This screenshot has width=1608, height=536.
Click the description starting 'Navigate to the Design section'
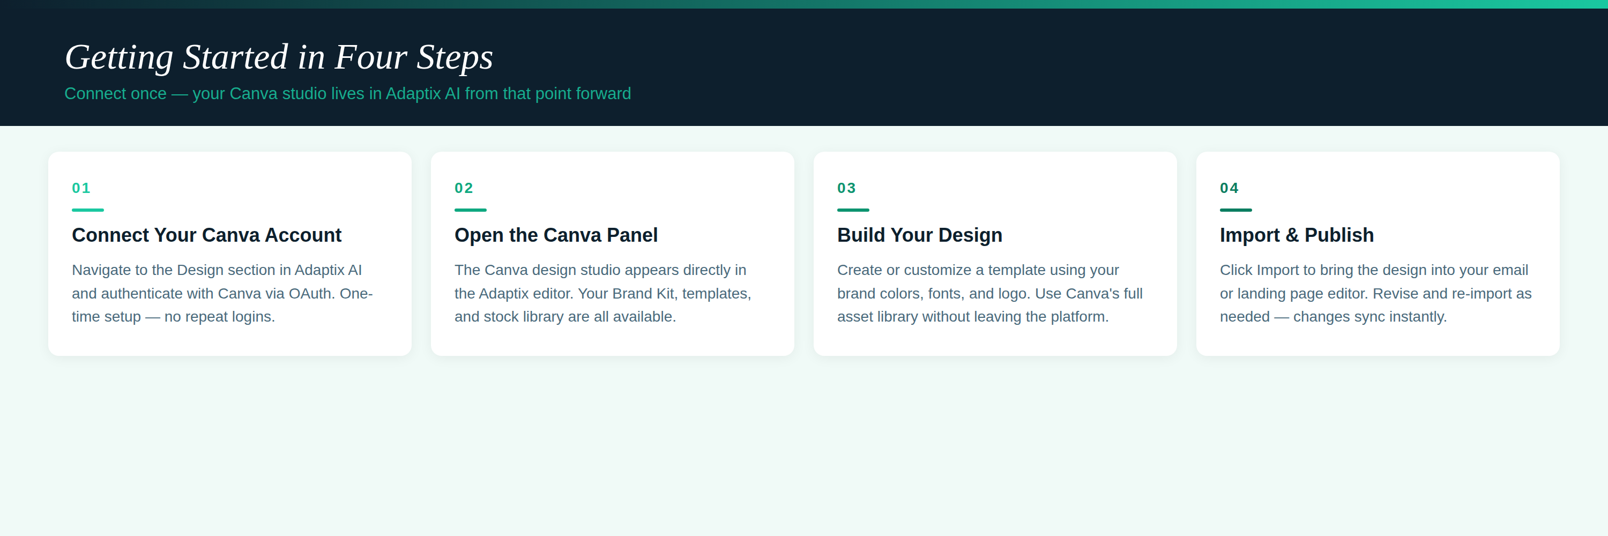(223, 293)
